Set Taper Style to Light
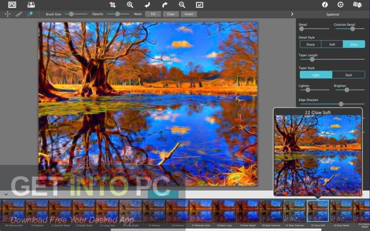This screenshot has height=231, width=370. [x=316, y=75]
